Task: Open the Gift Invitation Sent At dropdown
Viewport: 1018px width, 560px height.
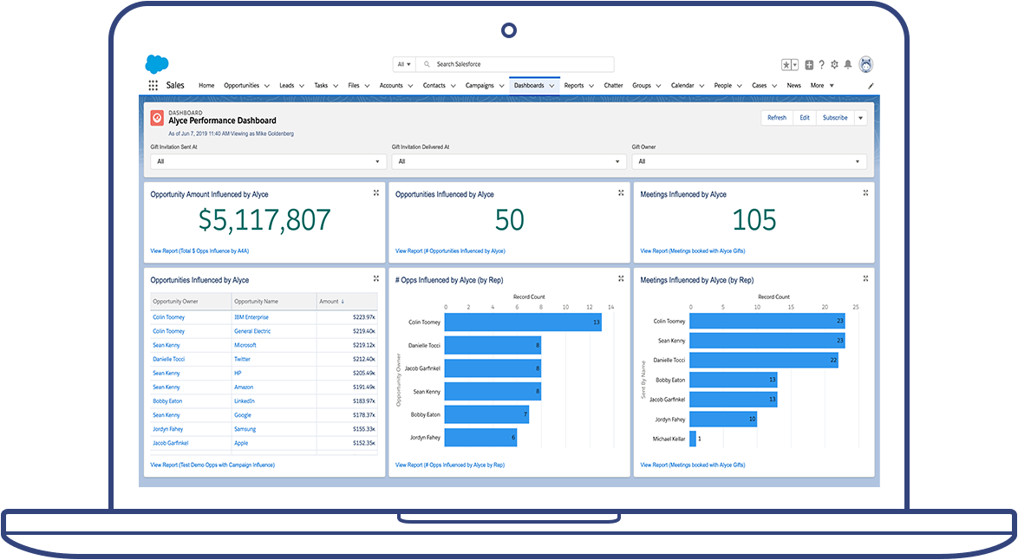Action: click(x=267, y=161)
